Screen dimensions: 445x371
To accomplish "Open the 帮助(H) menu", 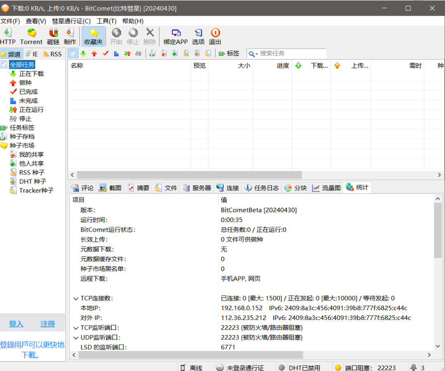I will (133, 21).
